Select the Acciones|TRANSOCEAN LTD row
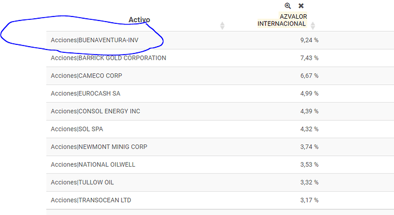This screenshot has width=394, height=215. 220,200
